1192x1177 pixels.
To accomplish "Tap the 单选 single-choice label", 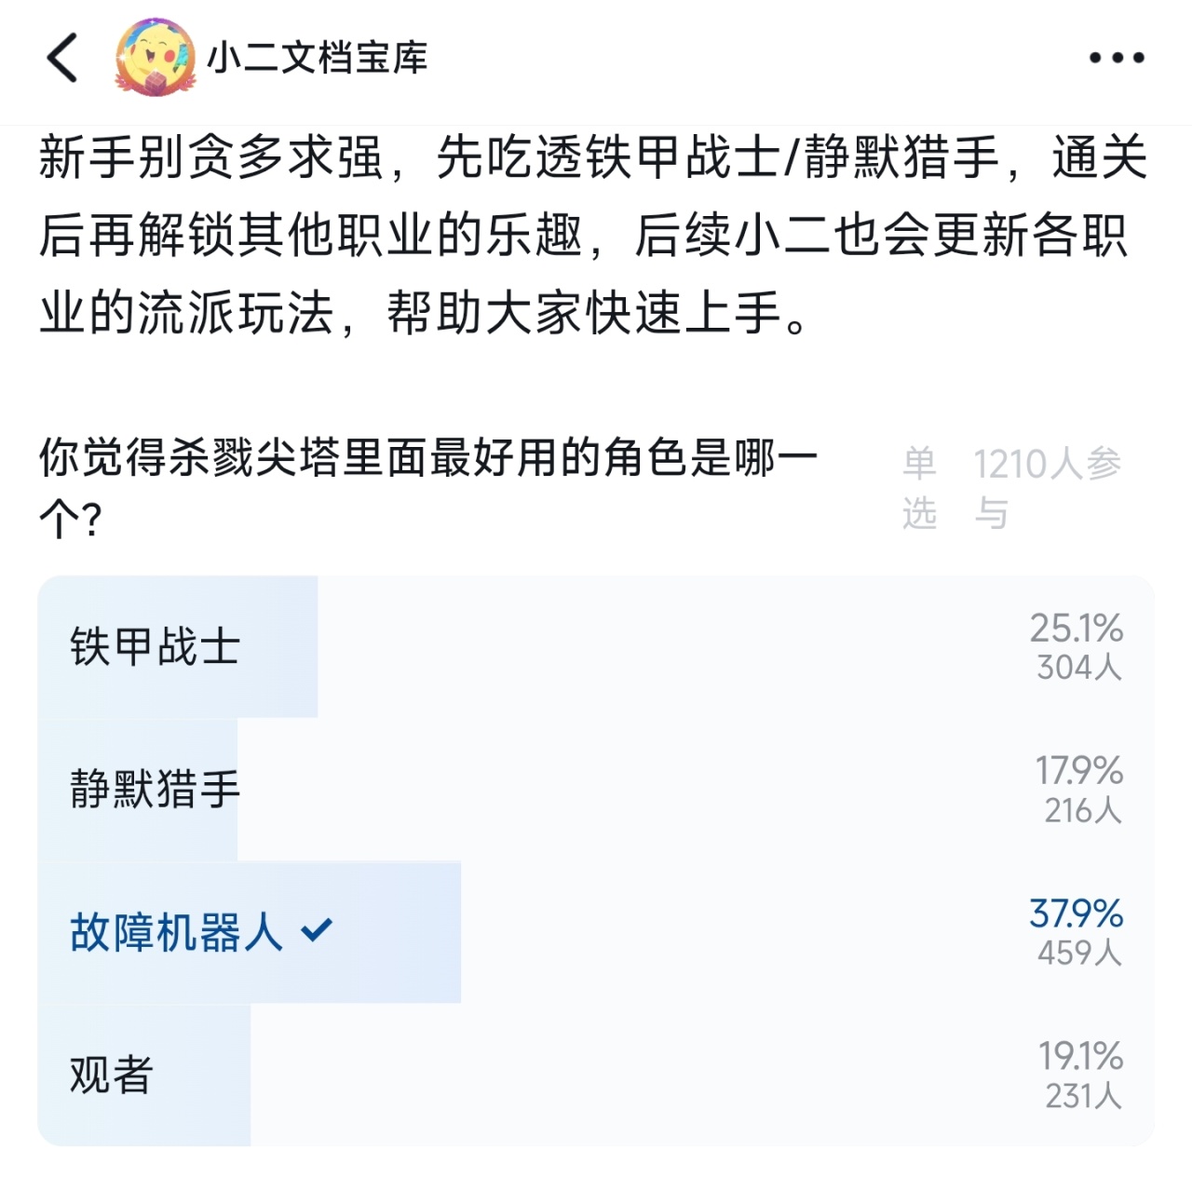I will pos(919,487).
